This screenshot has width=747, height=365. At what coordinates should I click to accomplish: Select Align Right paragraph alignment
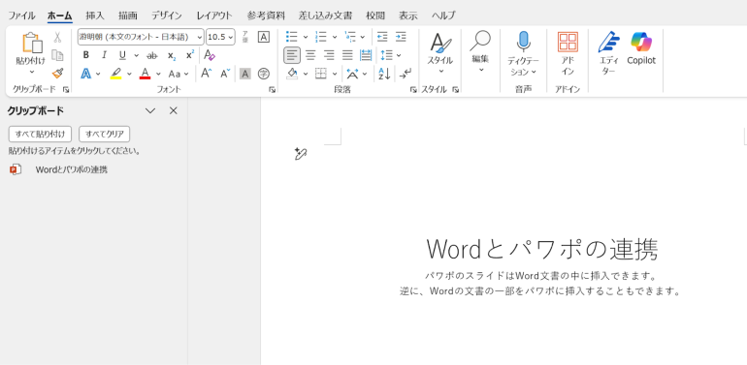coord(329,55)
